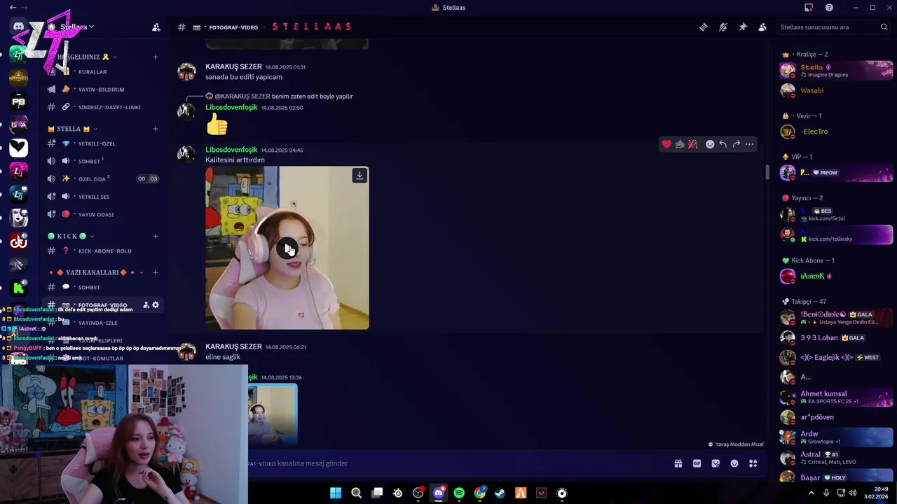Image resolution: width=897 pixels, height=504 pixels.
Task: Open the Help question mark icon
Action: pyautogui.click(x=829, y=8)
